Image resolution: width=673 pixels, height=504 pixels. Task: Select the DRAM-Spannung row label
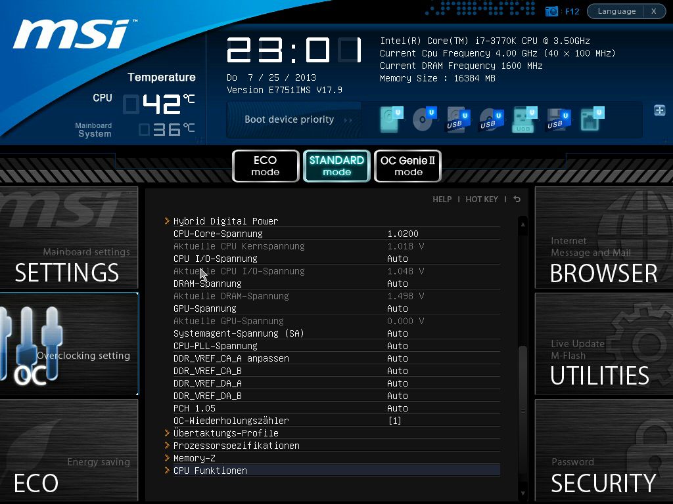[207, 283]
